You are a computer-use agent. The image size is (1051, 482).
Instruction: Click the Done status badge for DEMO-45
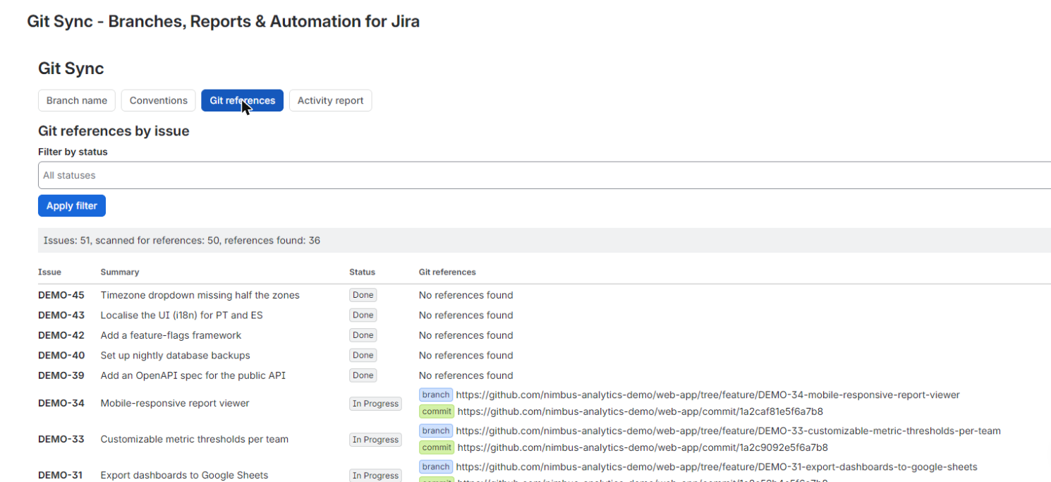(363, 295)
